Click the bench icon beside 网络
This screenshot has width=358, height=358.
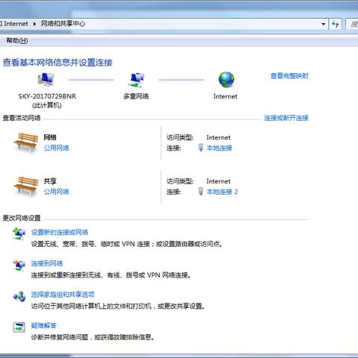pyautogui.click(x=26, y=142)
